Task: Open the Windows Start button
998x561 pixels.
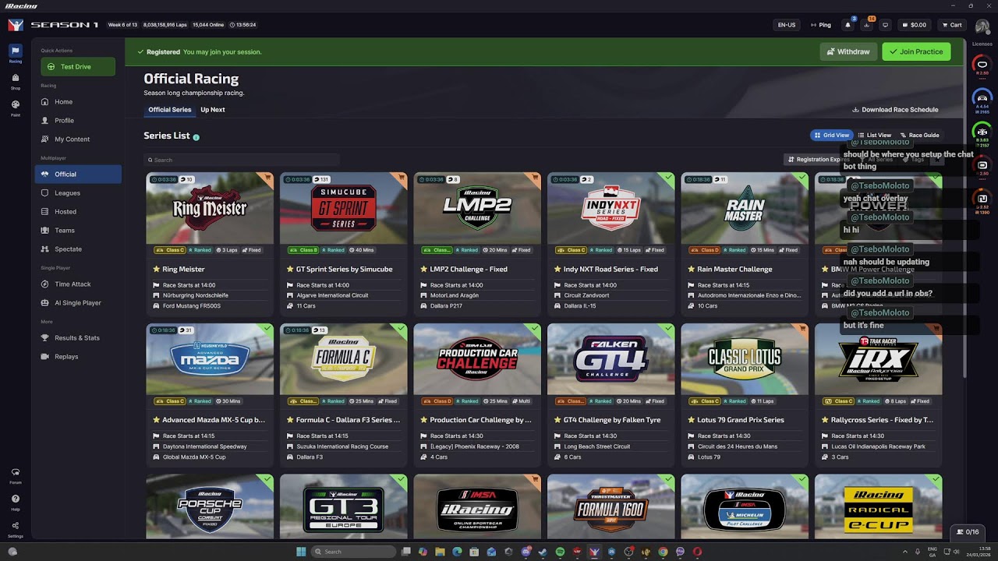Action: click(x=301, y=552)
